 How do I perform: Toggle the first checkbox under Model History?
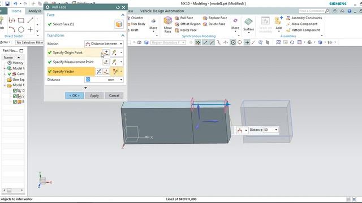(15, 91)
